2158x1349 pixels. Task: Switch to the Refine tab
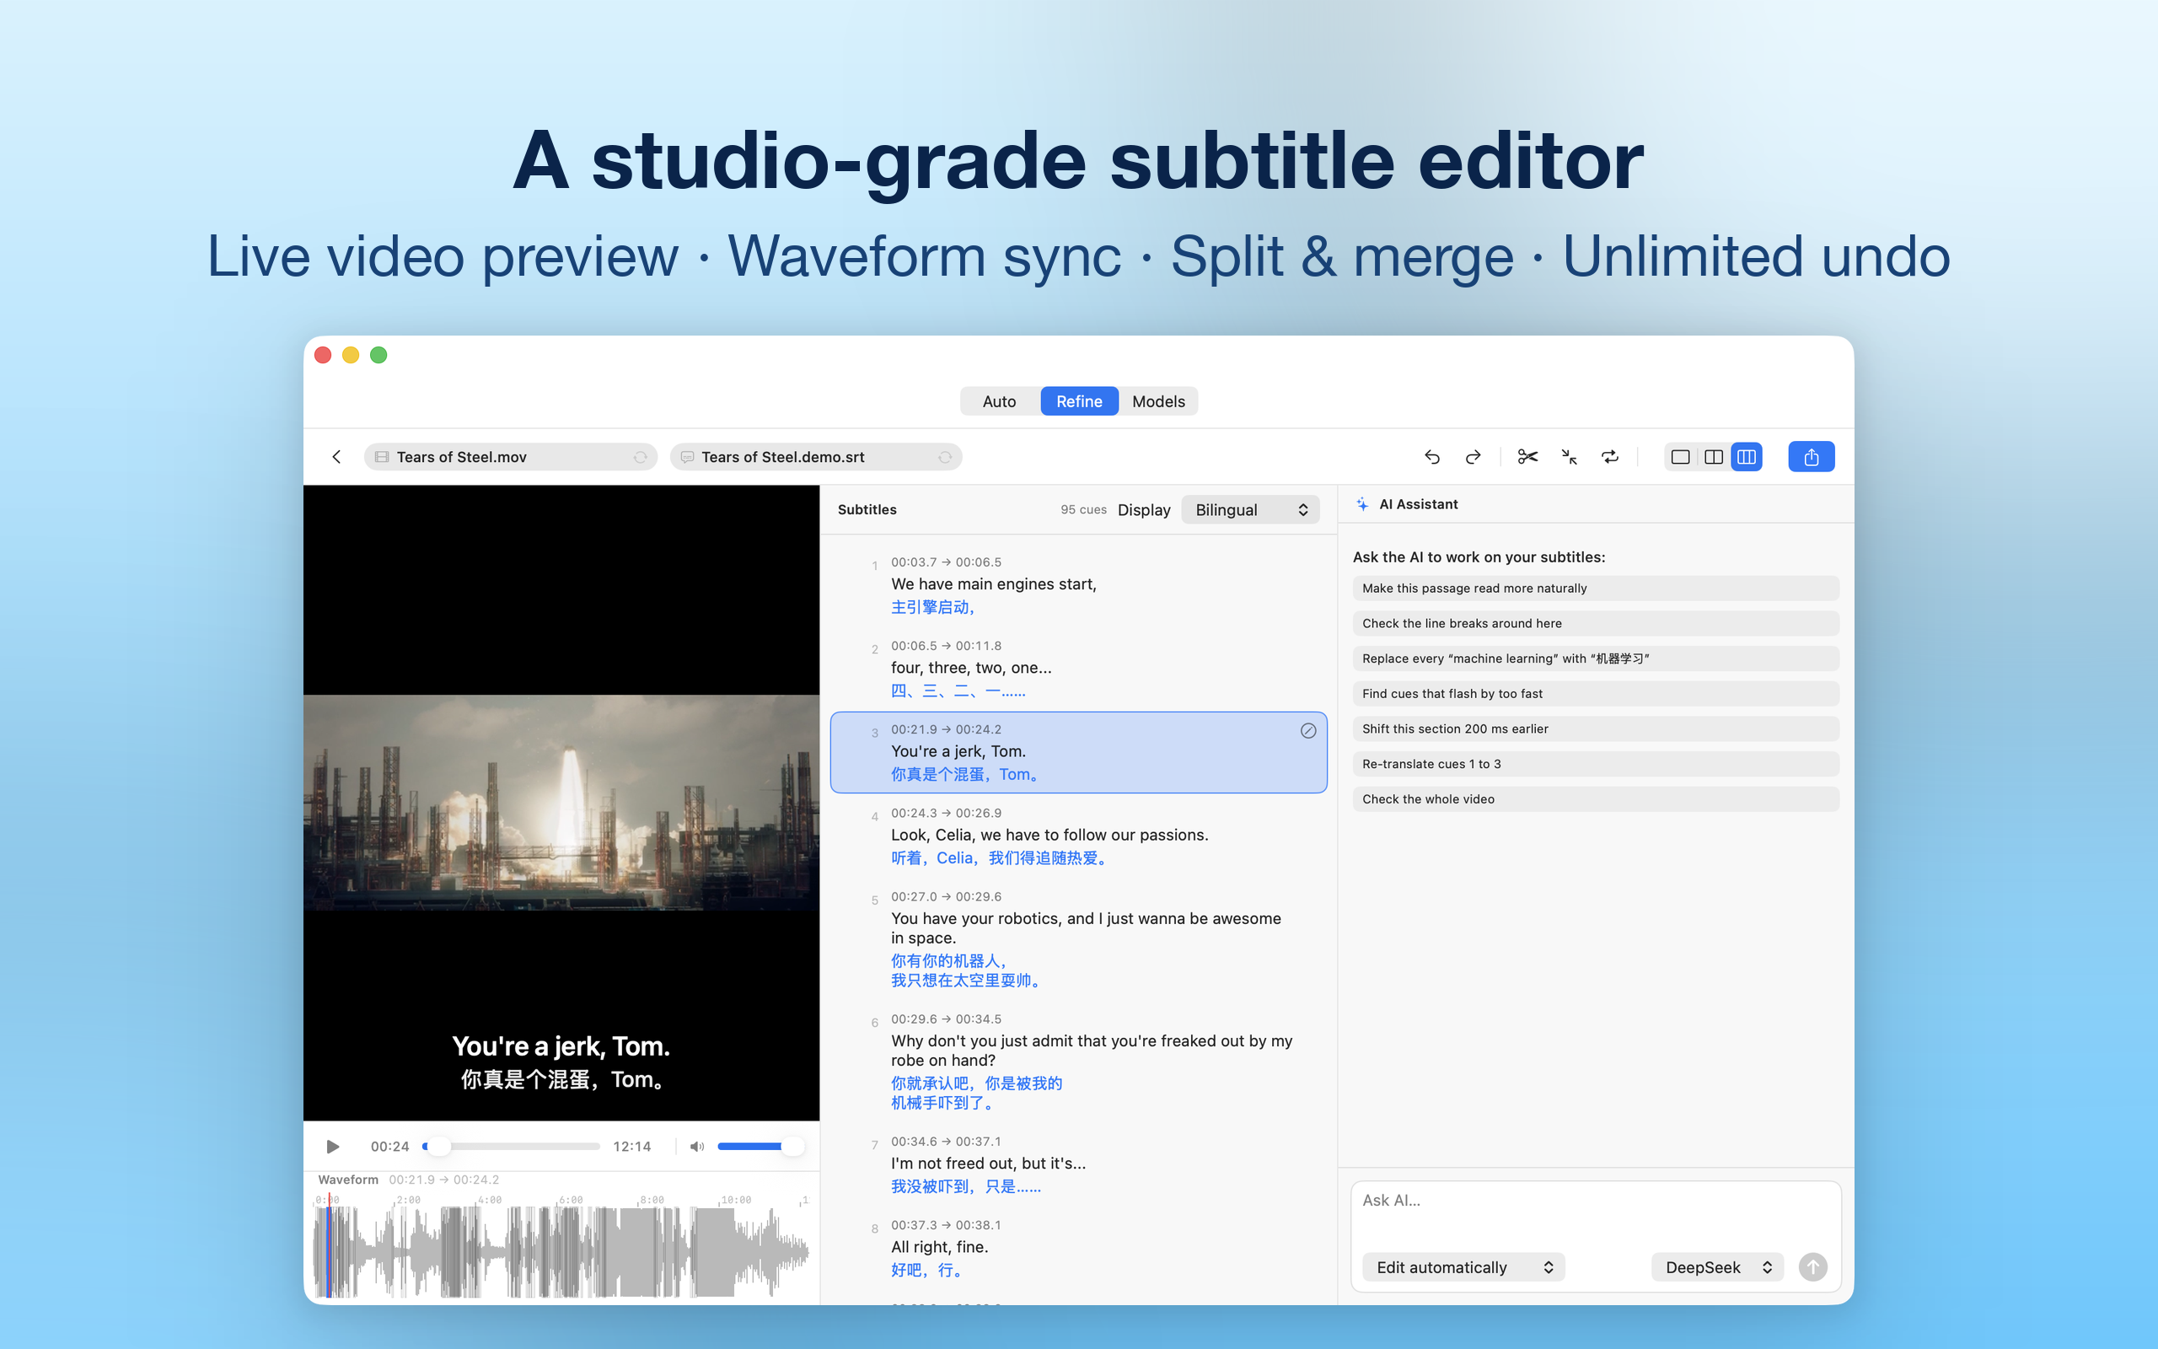[x=1079, y=401]
